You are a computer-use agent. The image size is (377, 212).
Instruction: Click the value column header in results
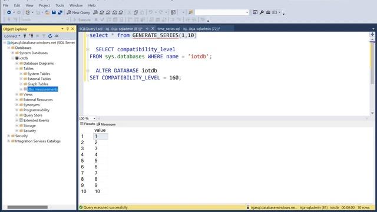point(100,130)
